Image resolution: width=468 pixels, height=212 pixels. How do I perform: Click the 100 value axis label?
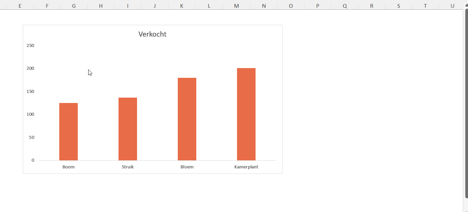pos(30,114)
